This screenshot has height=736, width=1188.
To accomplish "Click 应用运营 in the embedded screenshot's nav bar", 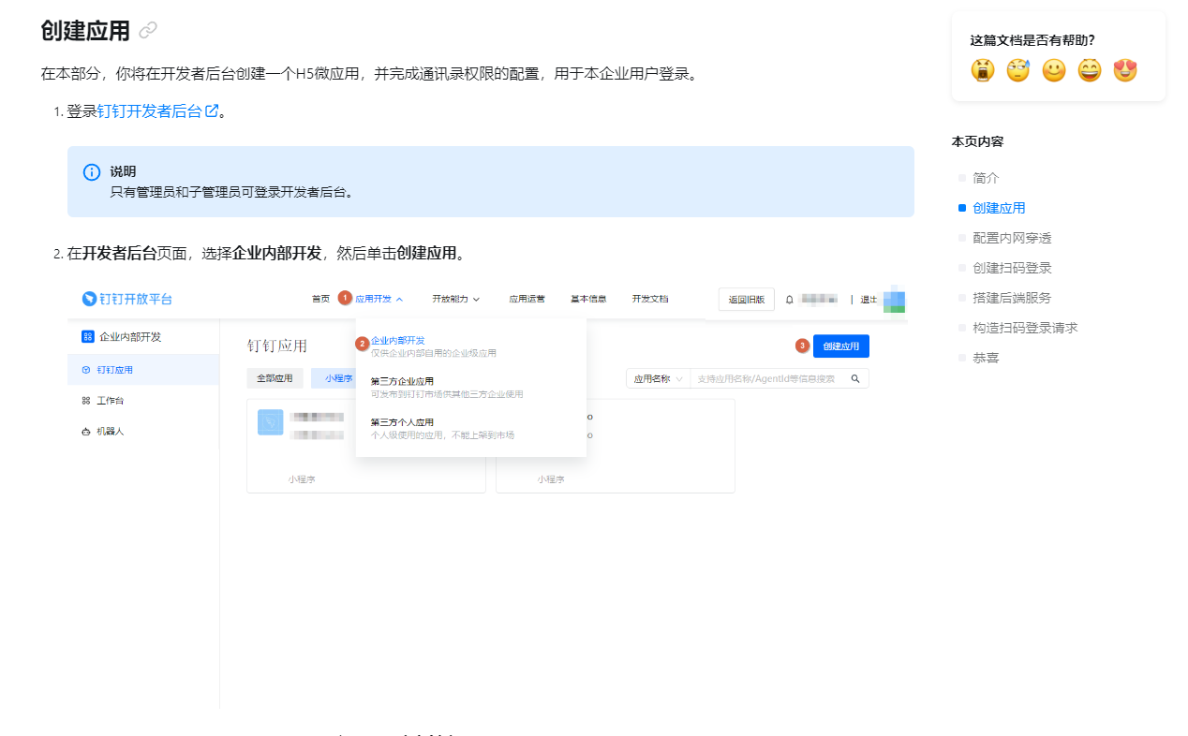I will pyautogui.click(x=527, y=299).
